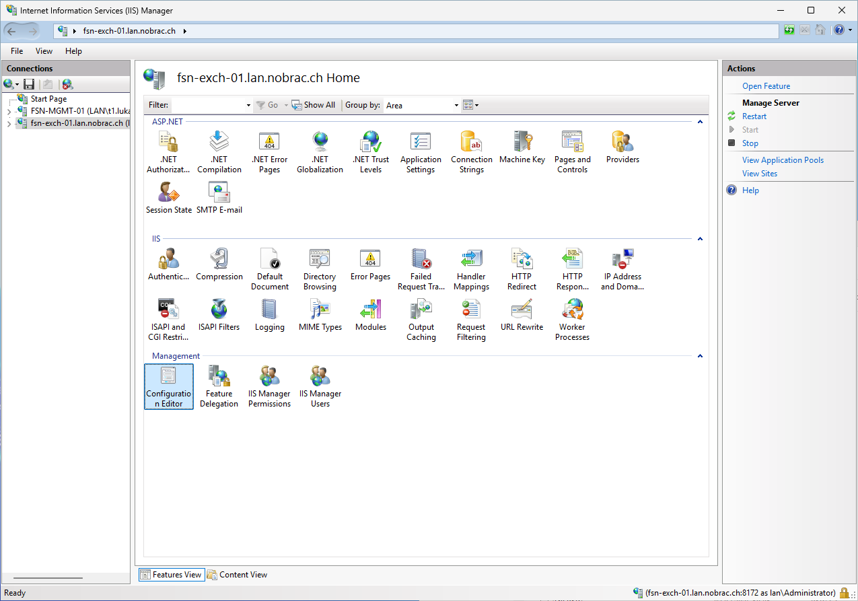The height and width of the screenshot is (601, 858).
Task: Open the Logging feature
Action: 269,315
